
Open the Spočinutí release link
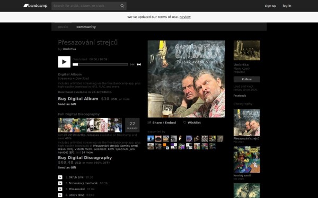pos(122,149)
